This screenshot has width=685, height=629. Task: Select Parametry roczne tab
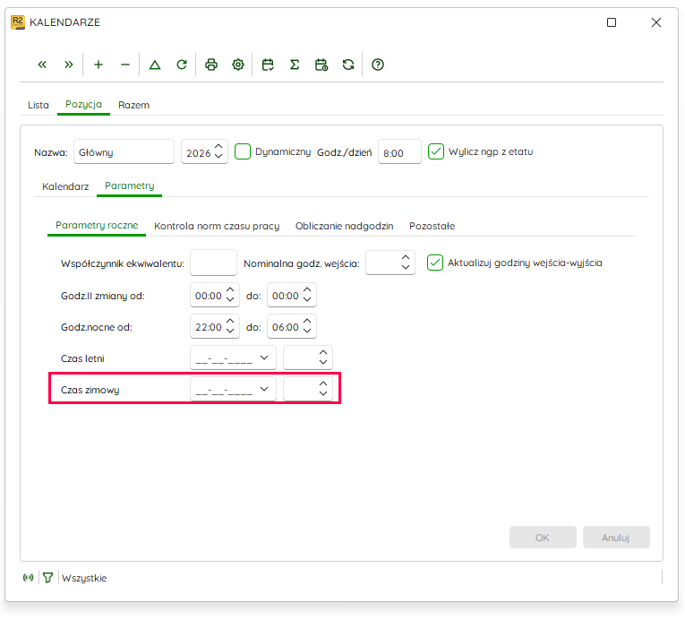(97, 226)
